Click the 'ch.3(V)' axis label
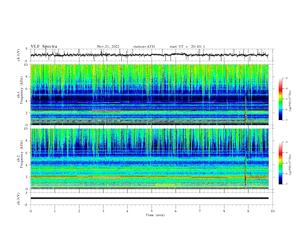This screenshot has width=307, height=237. coord(19,199)
